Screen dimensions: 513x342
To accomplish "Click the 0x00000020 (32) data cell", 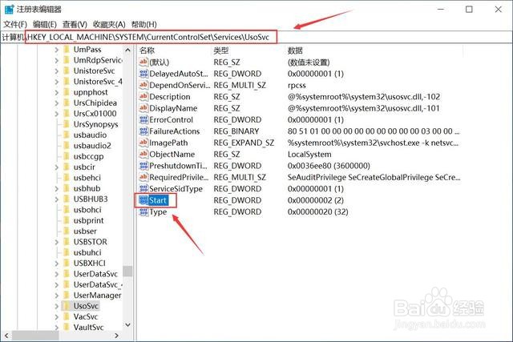I will (x=317, y=212).
